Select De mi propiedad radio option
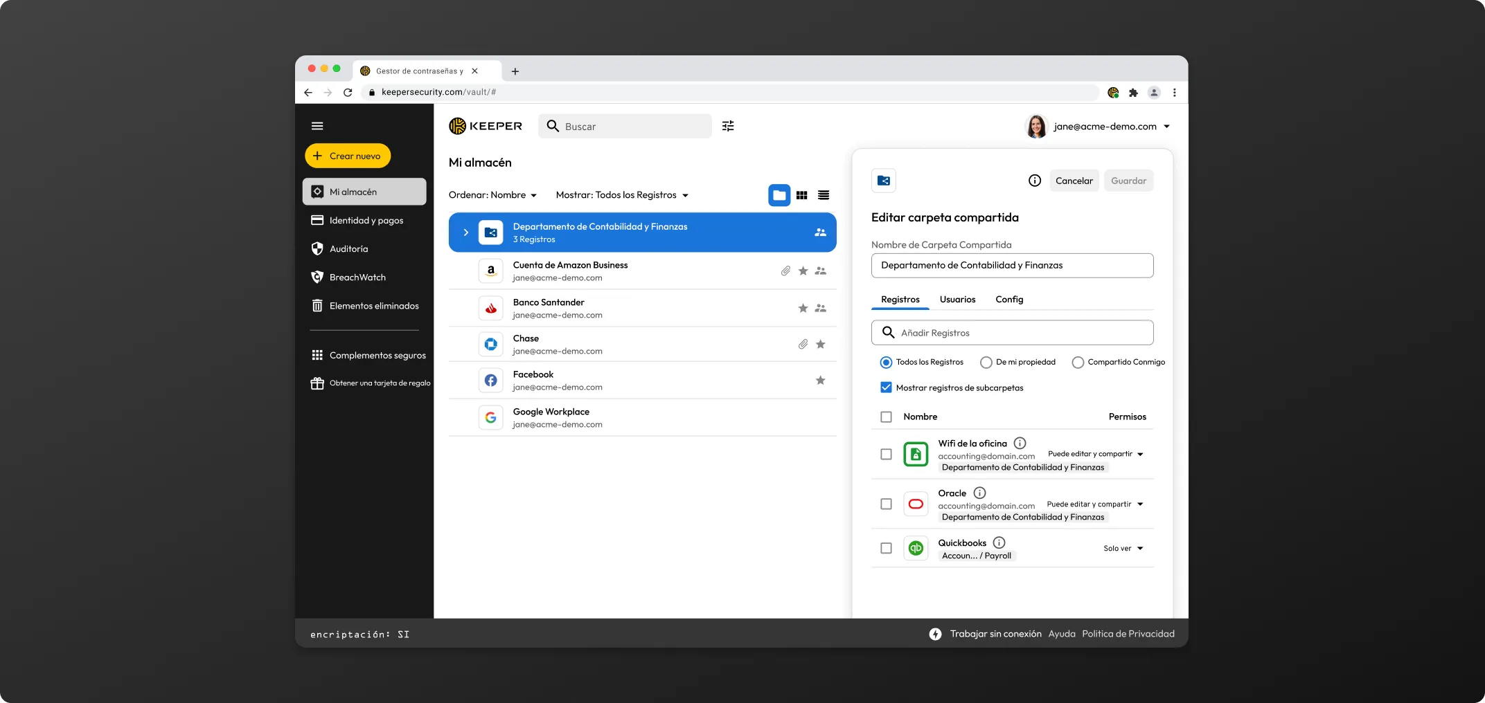The width and height of the screenshot is (1485, 703). (986, 363)
